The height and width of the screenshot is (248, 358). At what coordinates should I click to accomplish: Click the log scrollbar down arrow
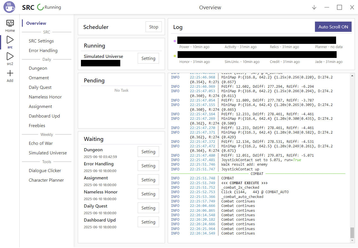pos(352,241)
